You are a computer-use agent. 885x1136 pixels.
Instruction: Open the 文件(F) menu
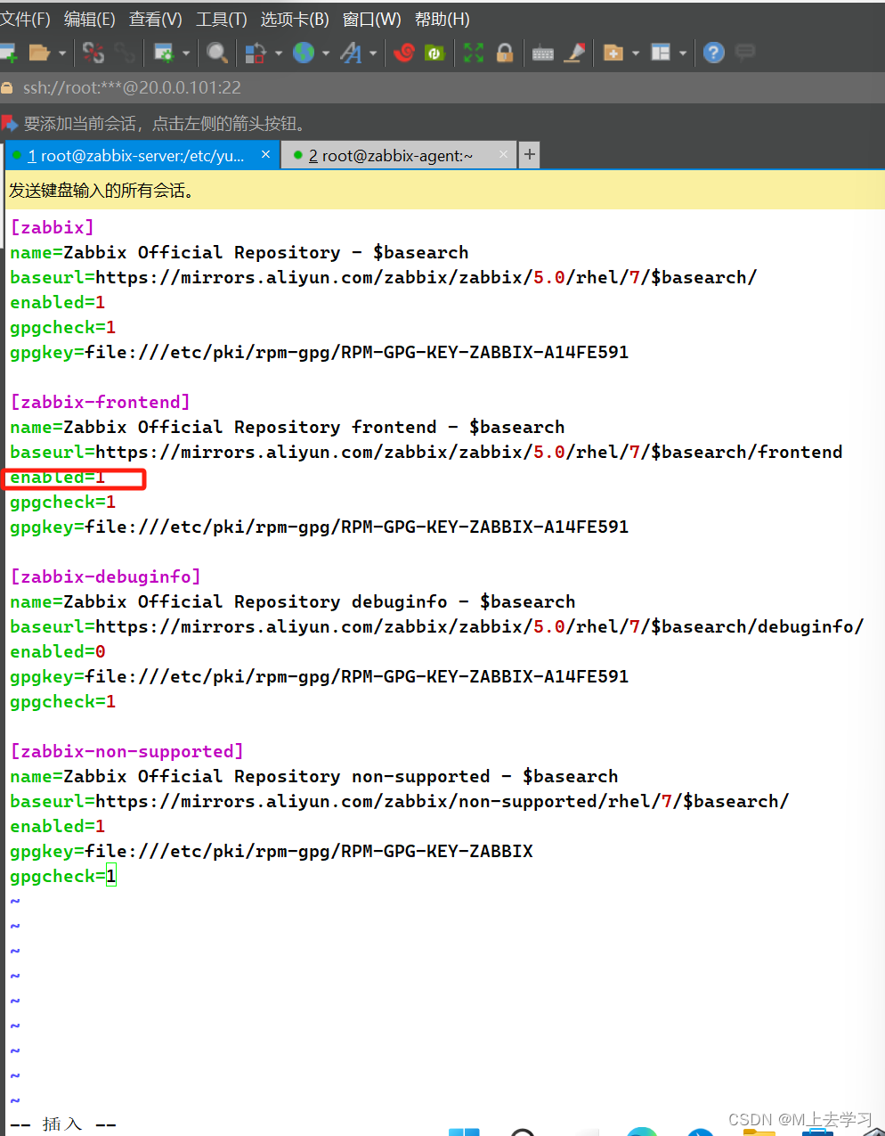25,19
